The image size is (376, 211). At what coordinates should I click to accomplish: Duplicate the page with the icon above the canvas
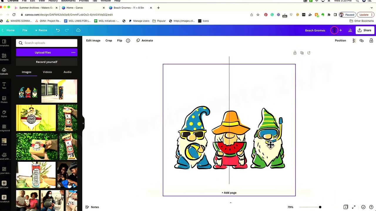point(302,53)
